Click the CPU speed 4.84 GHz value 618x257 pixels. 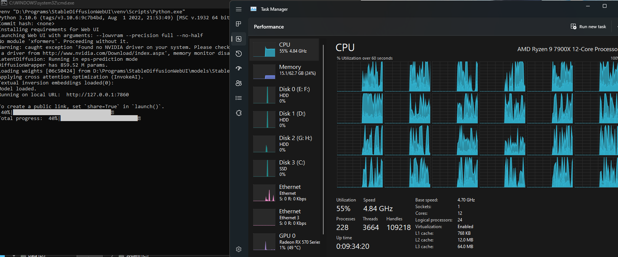pyautogui.click(x=378, y=209)
